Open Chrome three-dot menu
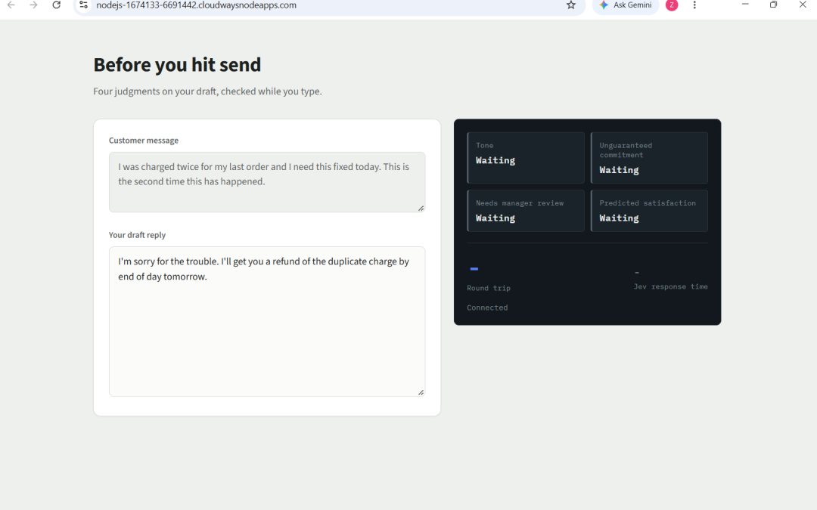The height and width of the screenshot is (510, 817). pos(694,5)
